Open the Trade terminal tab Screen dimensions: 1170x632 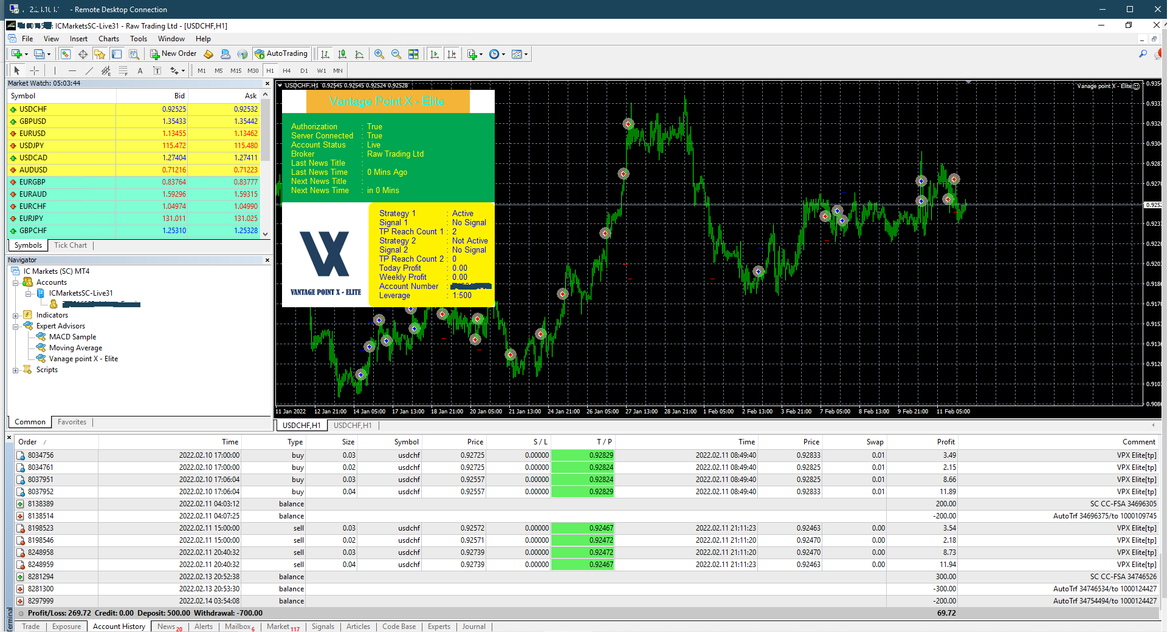30,627
